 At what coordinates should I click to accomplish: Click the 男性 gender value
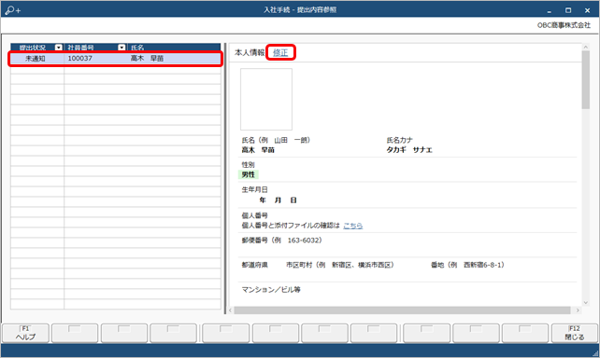point(249,174)
